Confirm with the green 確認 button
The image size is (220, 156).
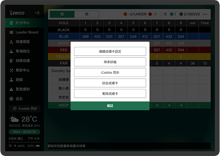click(110, 106)
